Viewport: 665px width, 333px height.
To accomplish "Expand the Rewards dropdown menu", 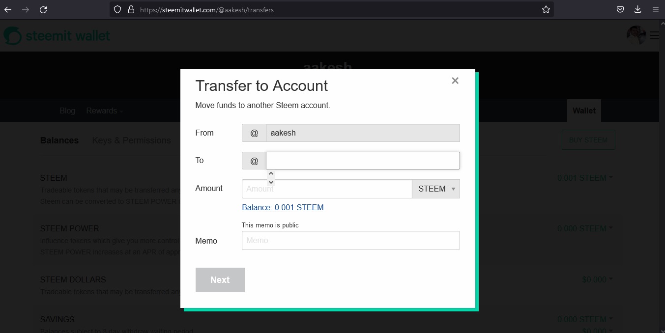I will coord(104,111).
